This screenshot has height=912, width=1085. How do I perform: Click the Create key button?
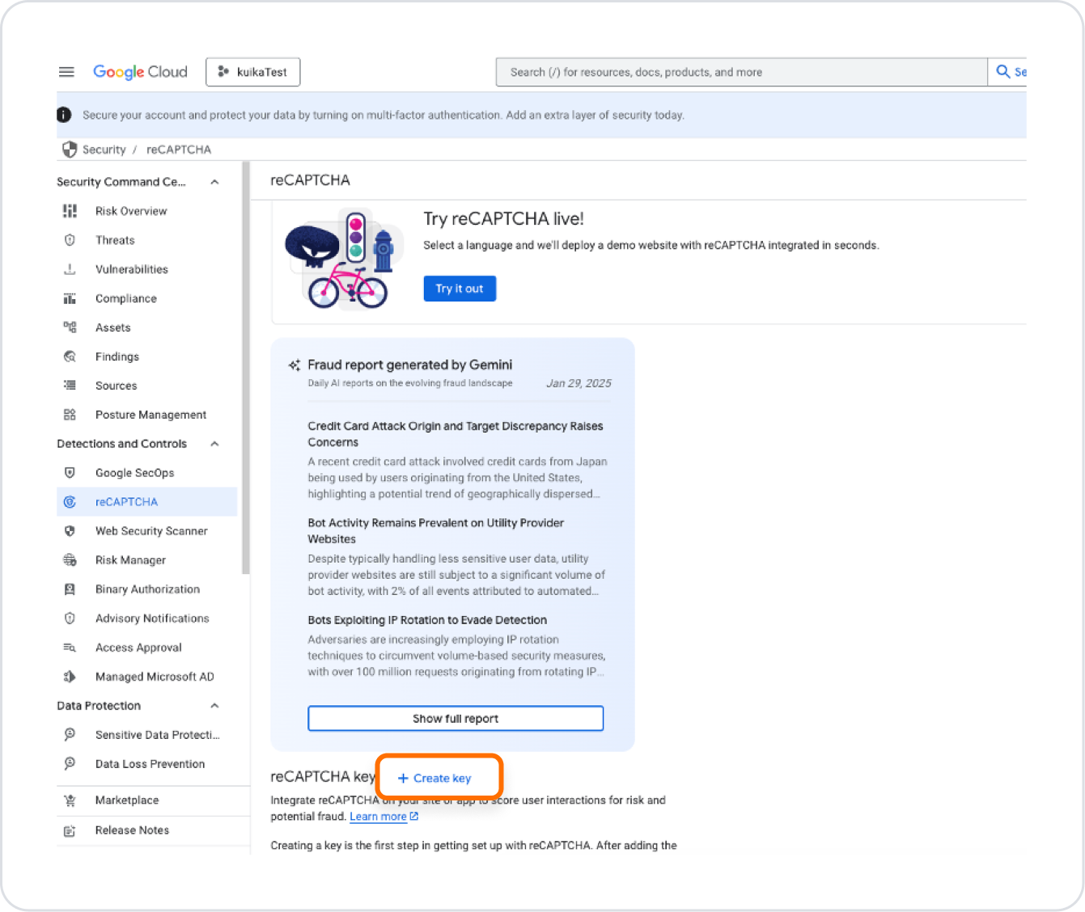point(434,779)
